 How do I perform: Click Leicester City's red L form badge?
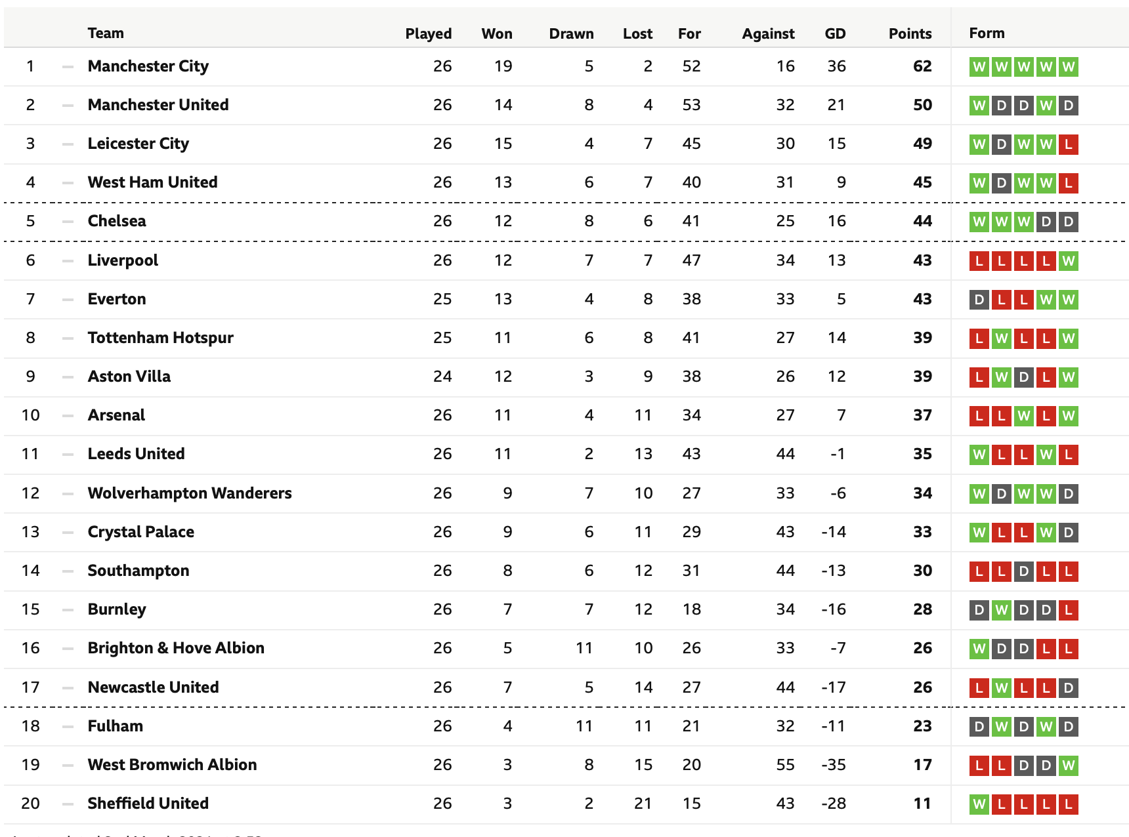click(x=1069, y=144)
